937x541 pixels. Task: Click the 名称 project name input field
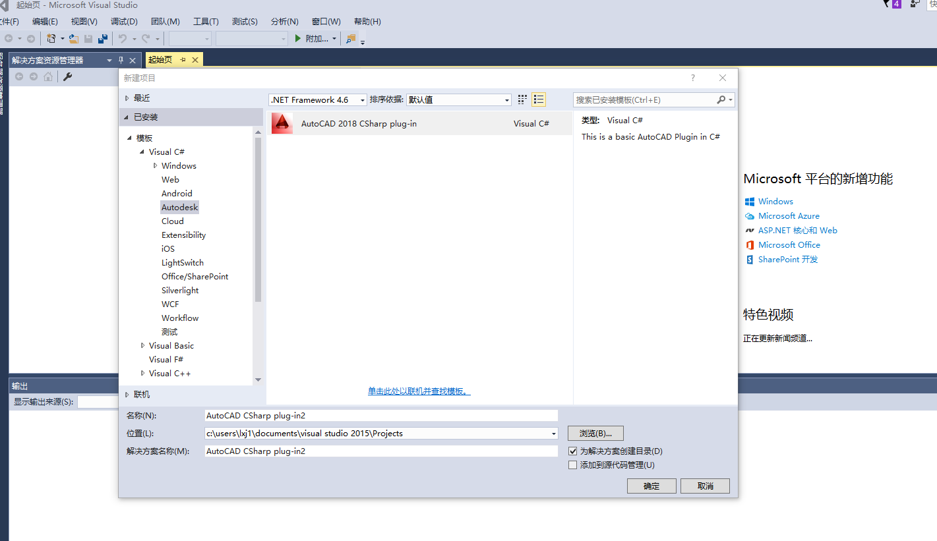pos(381,416)
